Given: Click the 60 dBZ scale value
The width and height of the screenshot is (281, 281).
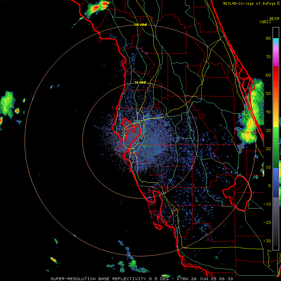Looking at the screenshot, I should coord(268,75).
